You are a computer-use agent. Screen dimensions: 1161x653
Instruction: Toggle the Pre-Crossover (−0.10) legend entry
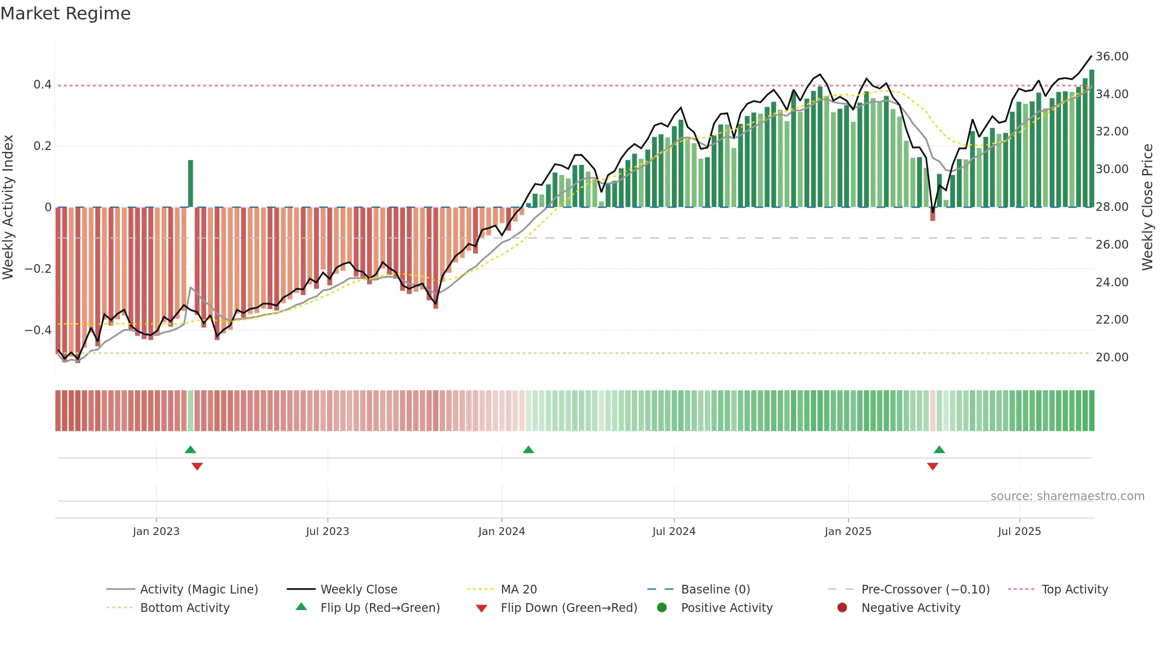coord(908,589)
